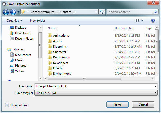The image size is (161, 113).
Task: Click the Character date 3/28/2014 9:40 AM
Action: tap(127, 52)
